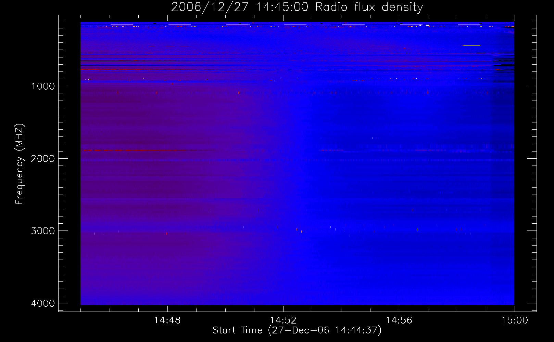
Task: Click the 15:00 time tick label
Action: [x=515, y=320]
